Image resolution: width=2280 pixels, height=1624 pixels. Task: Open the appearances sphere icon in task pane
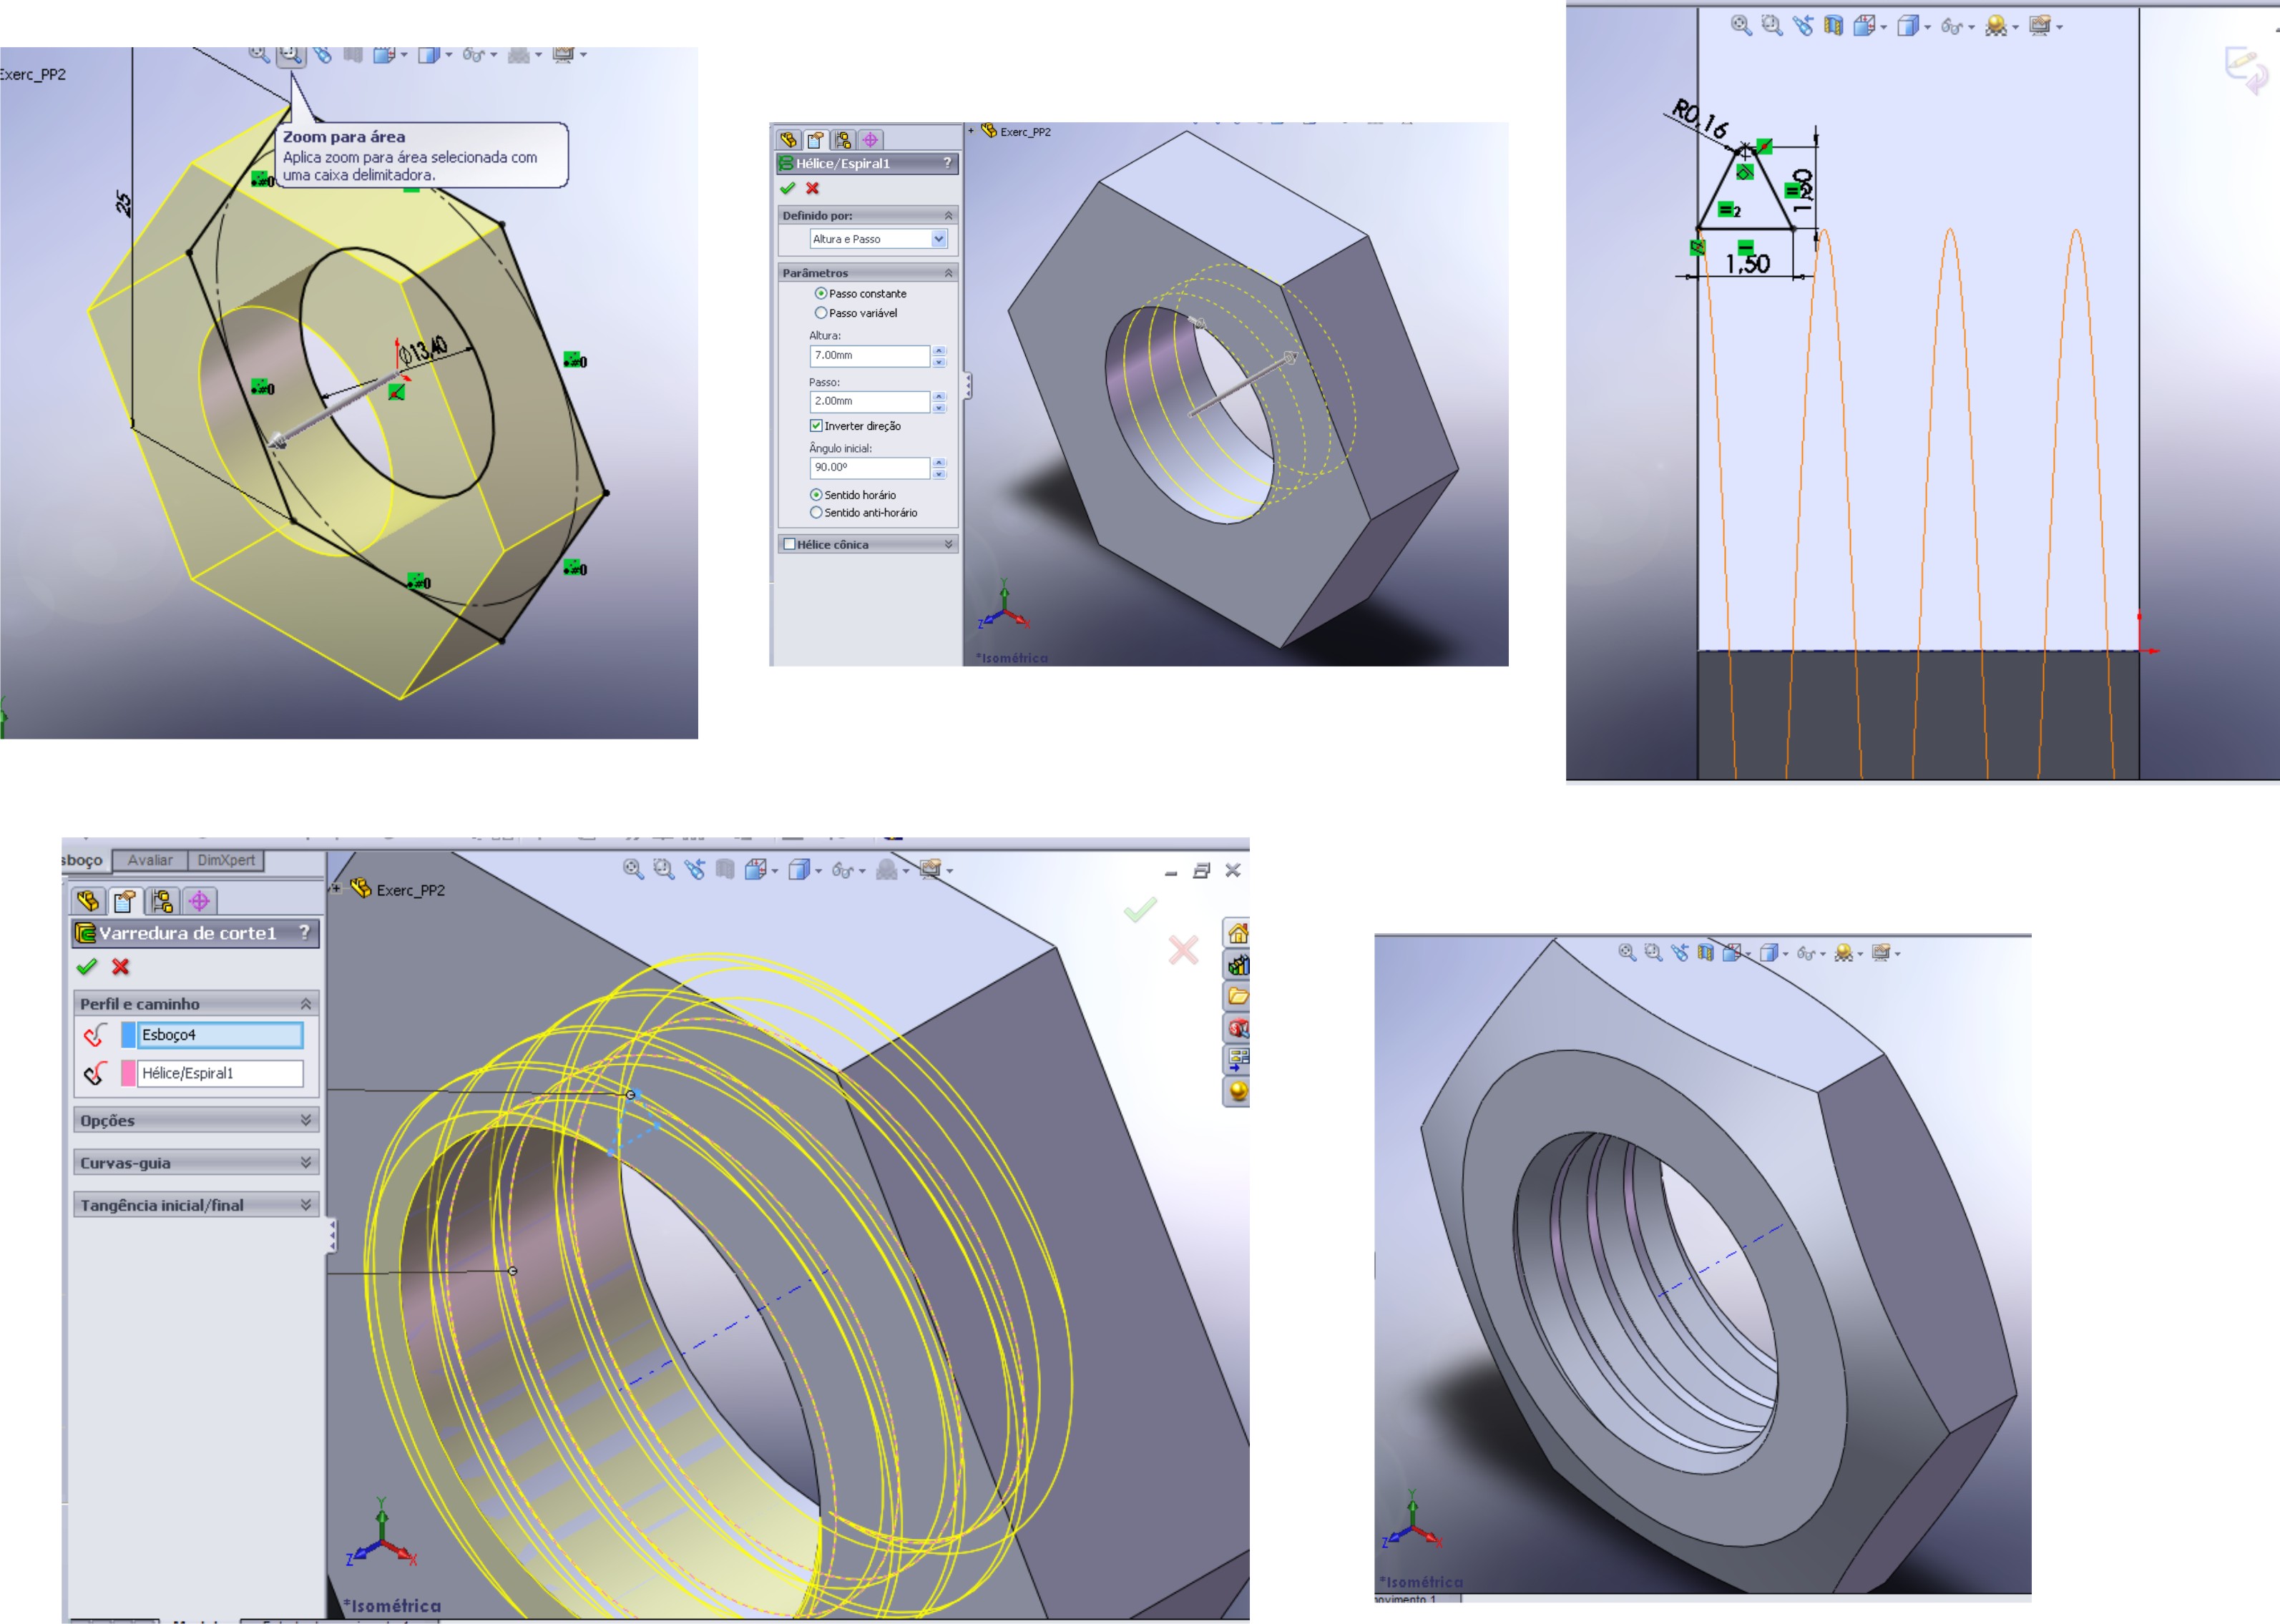click(1238, 1091)
